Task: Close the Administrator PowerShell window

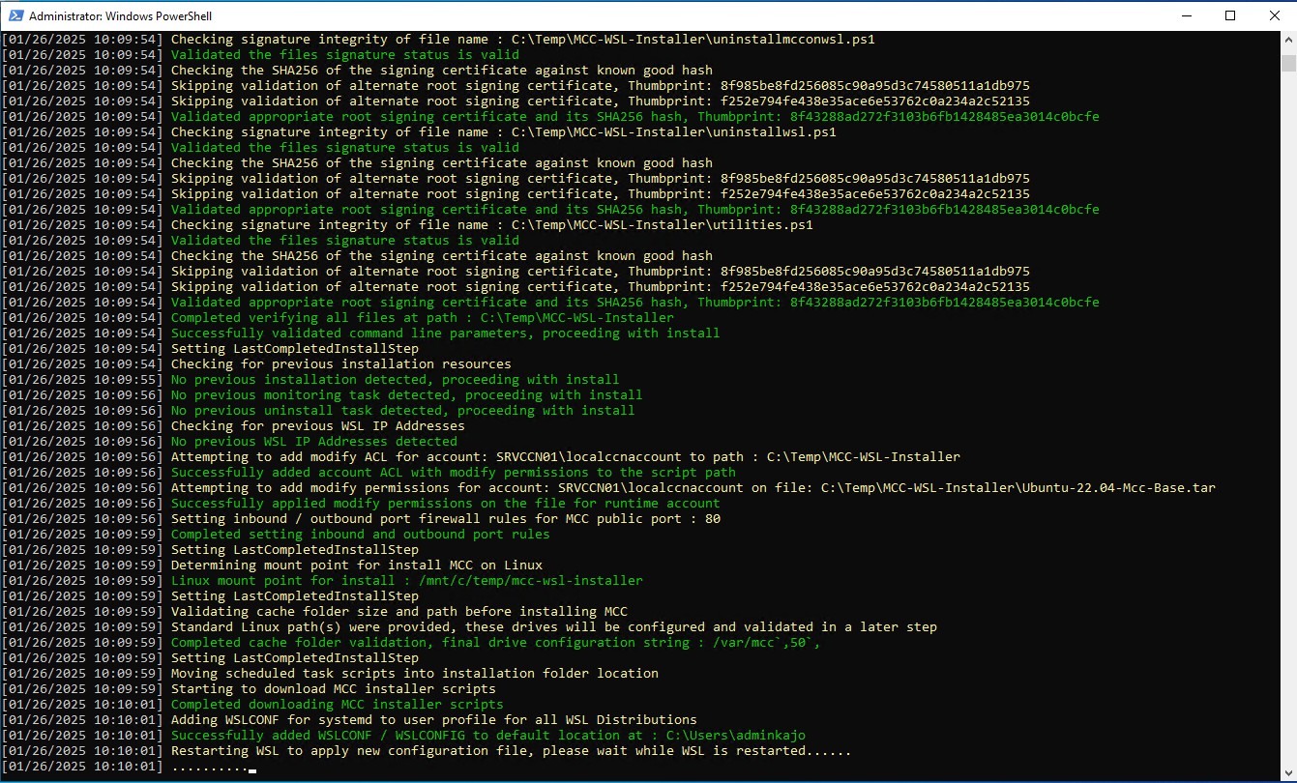Action: (1275, 15)
